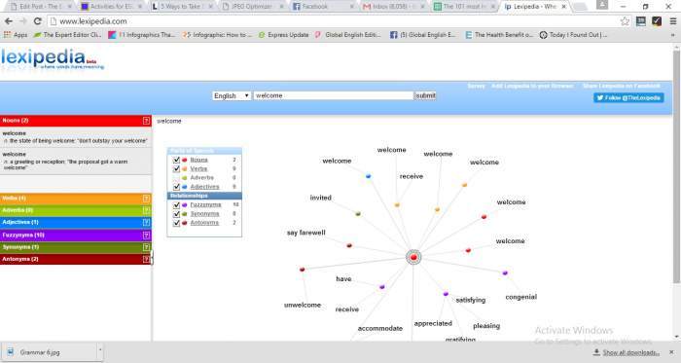Open The Expert Editor bookmark
The height and width of the screenshot is (363, 681).
68,35
